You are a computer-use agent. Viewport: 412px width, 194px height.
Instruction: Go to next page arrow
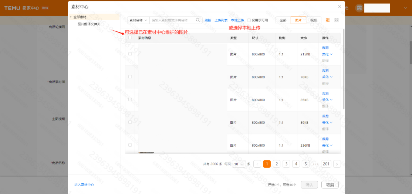[x=337, y=164]
